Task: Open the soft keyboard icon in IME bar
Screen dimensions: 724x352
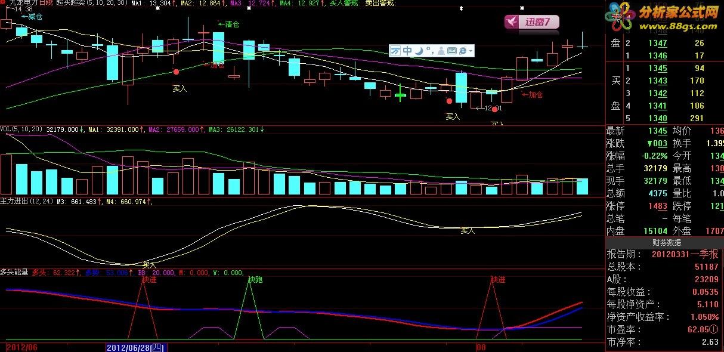Action: click(x=452, y=51)
